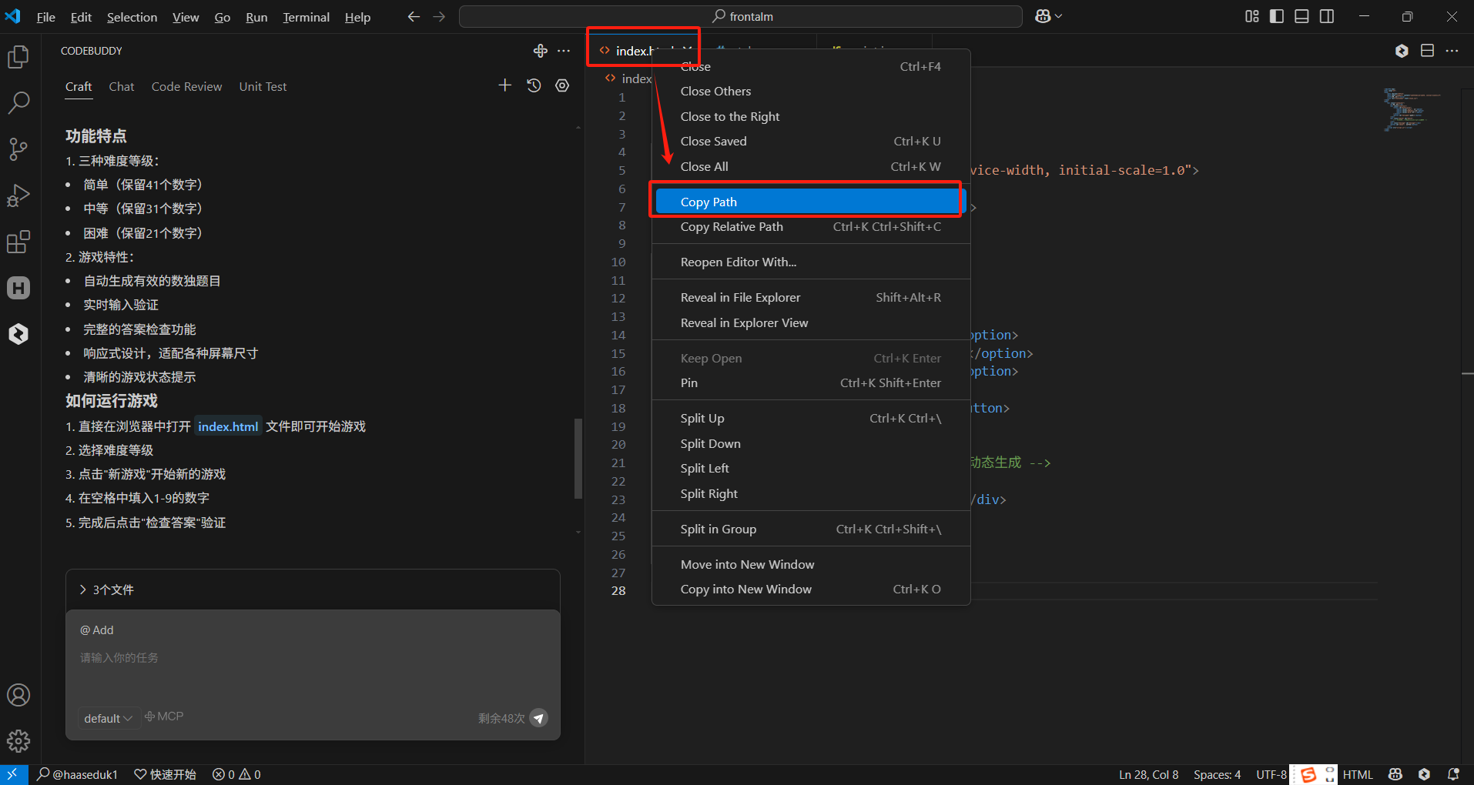The height and width of the screenshot is (785, 1474).
Task: Open the Accounts menu icon
Action: tap(18, 695)
